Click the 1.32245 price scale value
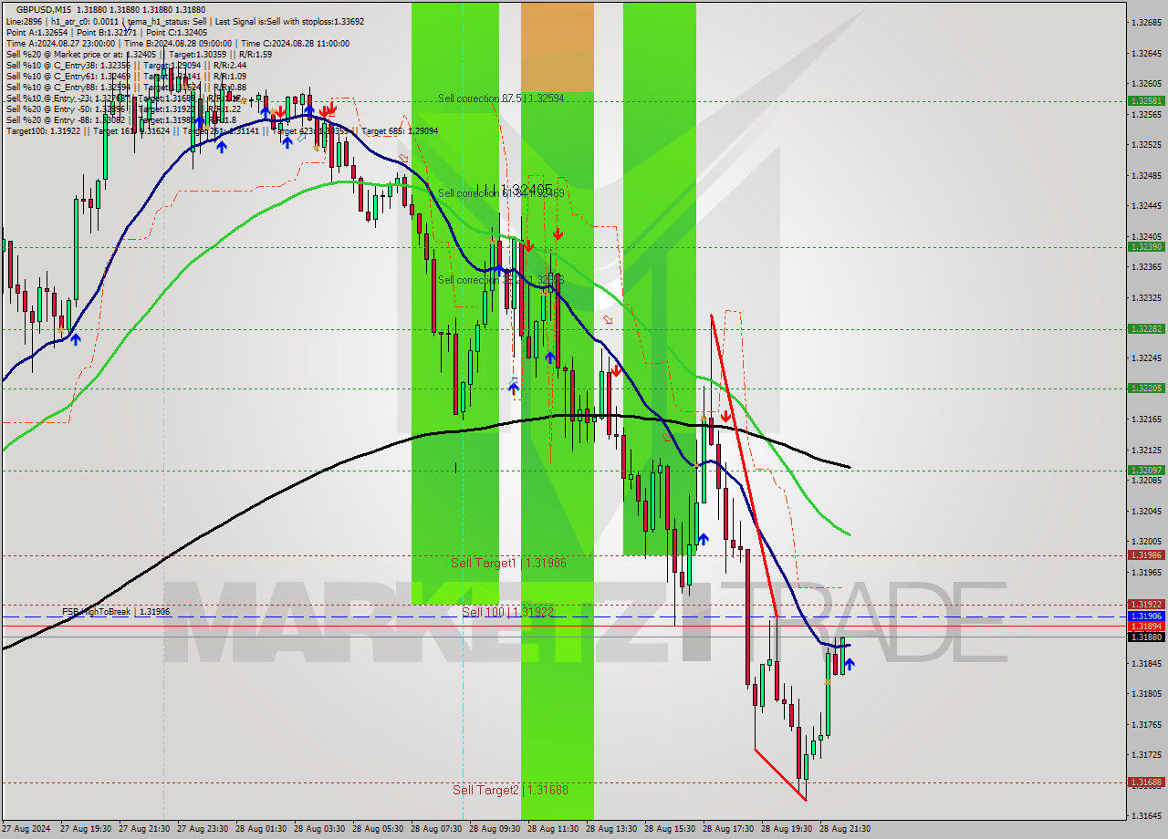Screen dimensions: 1168x839 point(1146,357)
